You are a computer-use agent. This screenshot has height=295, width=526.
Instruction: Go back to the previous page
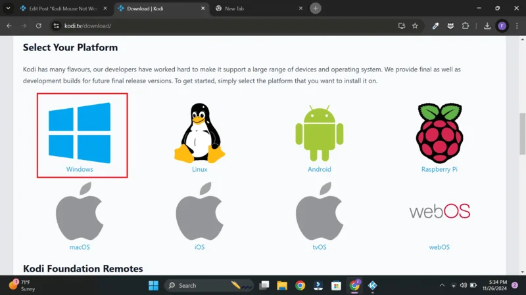[x=9, y=26]
